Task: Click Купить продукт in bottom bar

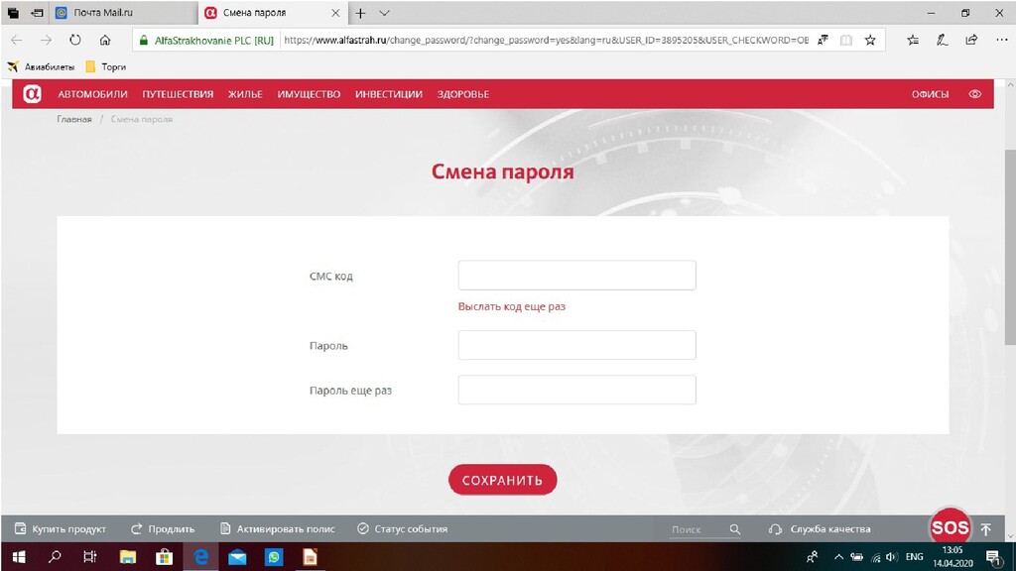Action: [x=61, y=529]
